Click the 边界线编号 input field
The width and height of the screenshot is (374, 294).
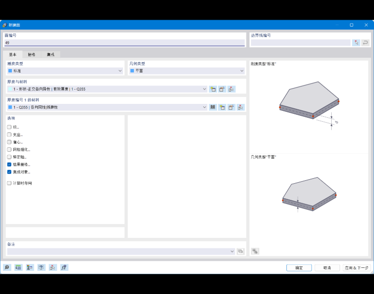(301, 43)
